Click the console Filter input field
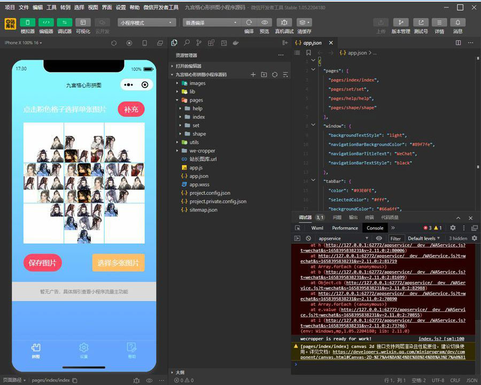 [x=395, y=238]
